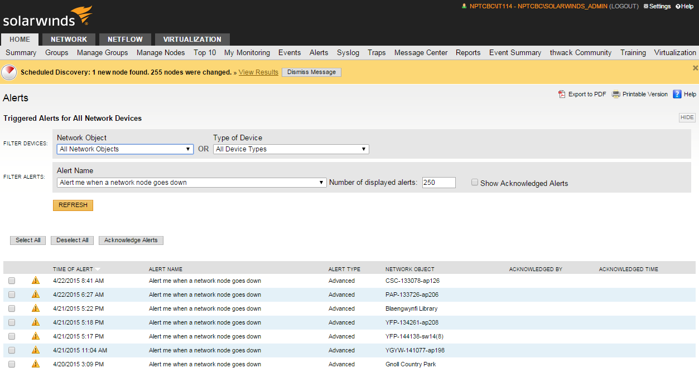Viewport: 699px width, 368px height.
Task: Open the thwack Community page
Action: (581, 52)
